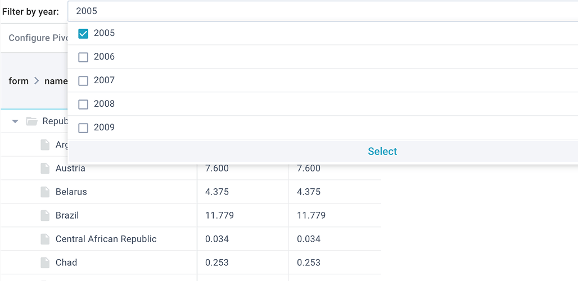
Task: Check the 2008 year option
Action: coord(83,105)
